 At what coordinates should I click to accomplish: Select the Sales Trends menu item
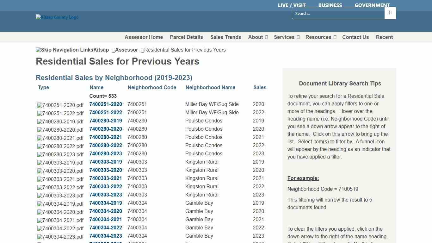pos(225,37)
